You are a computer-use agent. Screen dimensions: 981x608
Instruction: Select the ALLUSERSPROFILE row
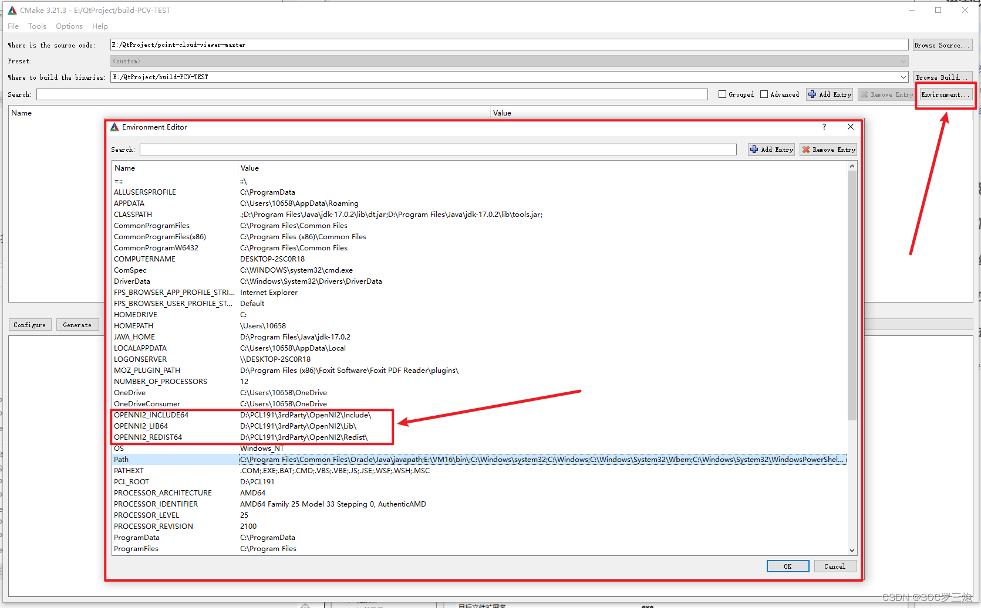pos(479,192)
